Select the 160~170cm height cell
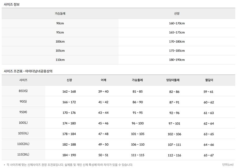Screen dimensions: 238x168 (177, 23)
